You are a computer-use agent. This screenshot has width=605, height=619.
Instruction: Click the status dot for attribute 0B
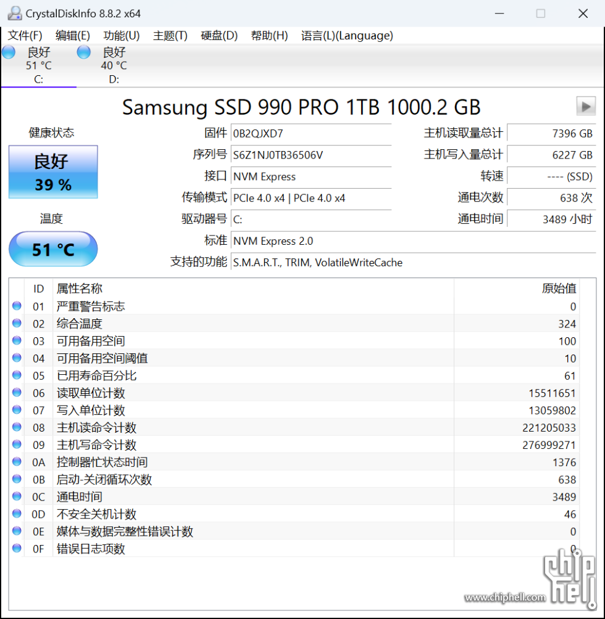[17, 479]
